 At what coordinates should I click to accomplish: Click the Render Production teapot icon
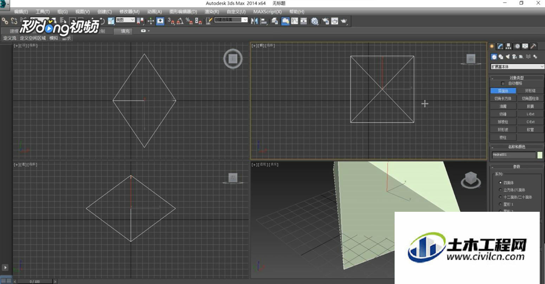click(x=344, y=21)
